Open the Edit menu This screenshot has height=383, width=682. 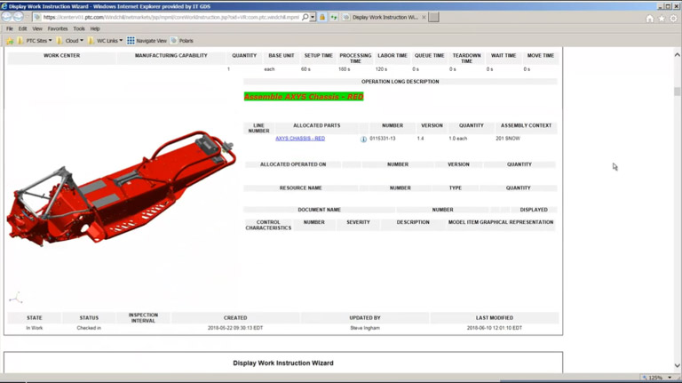point(22,28)
